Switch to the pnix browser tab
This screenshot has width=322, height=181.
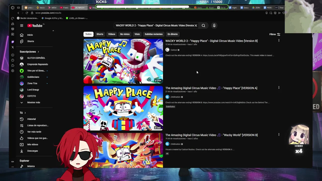(29, 8)
